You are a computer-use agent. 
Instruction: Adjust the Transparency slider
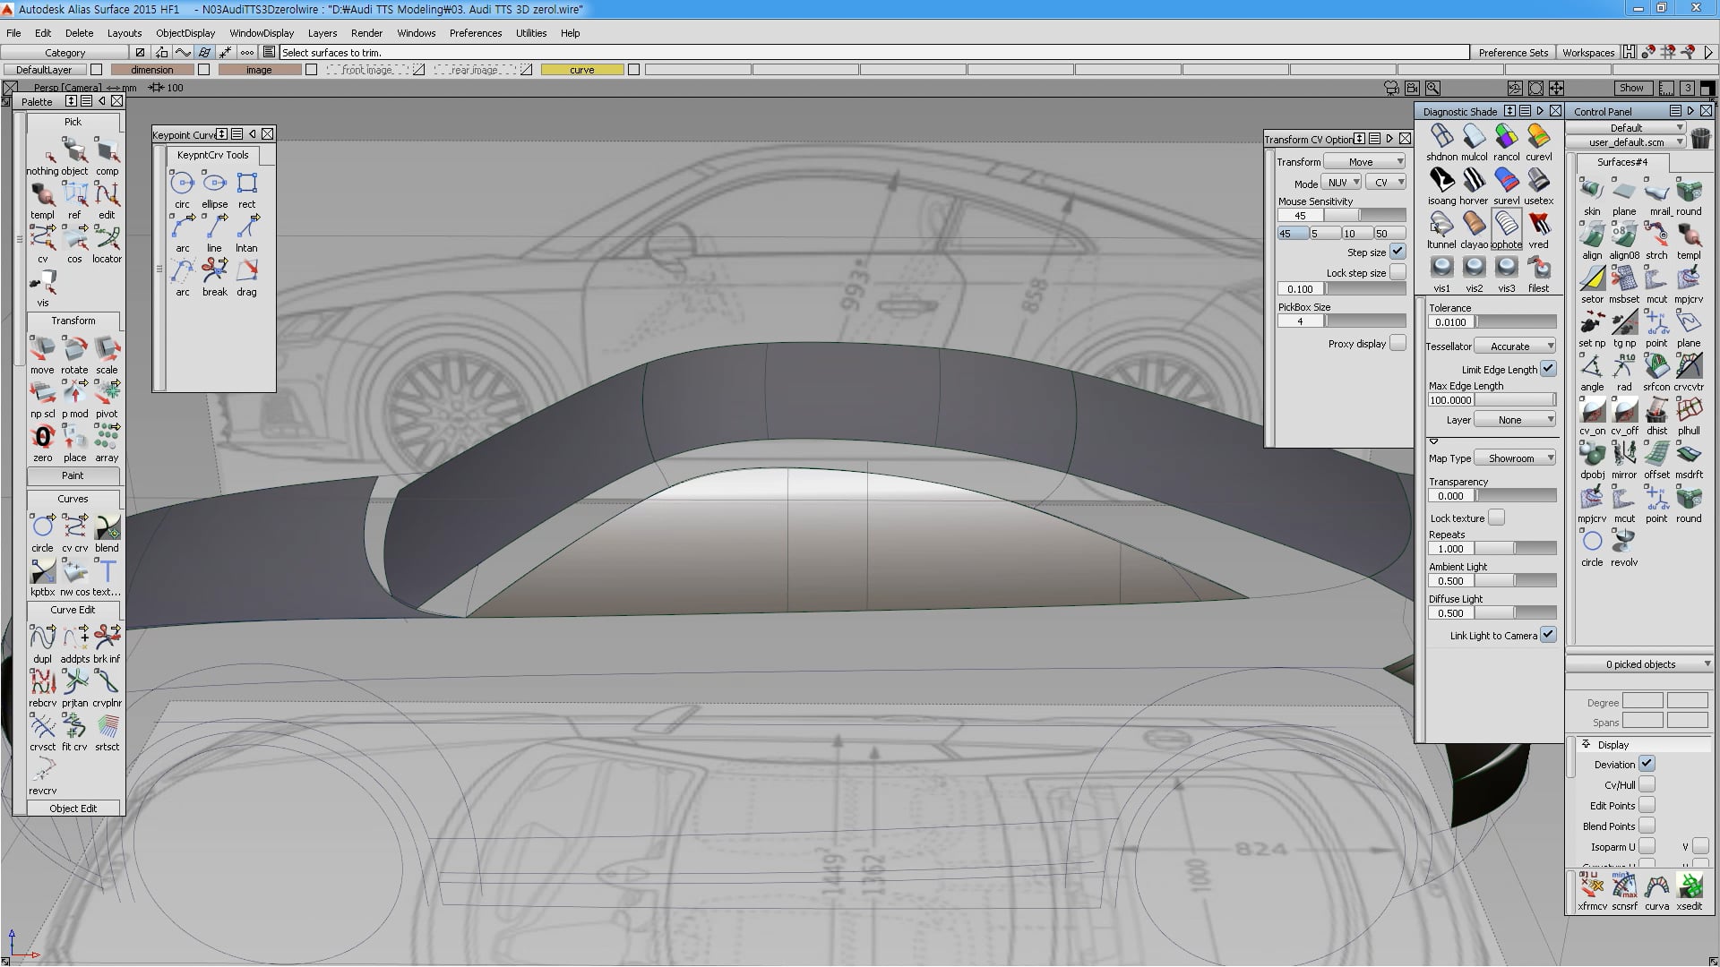coord(1515,496)
